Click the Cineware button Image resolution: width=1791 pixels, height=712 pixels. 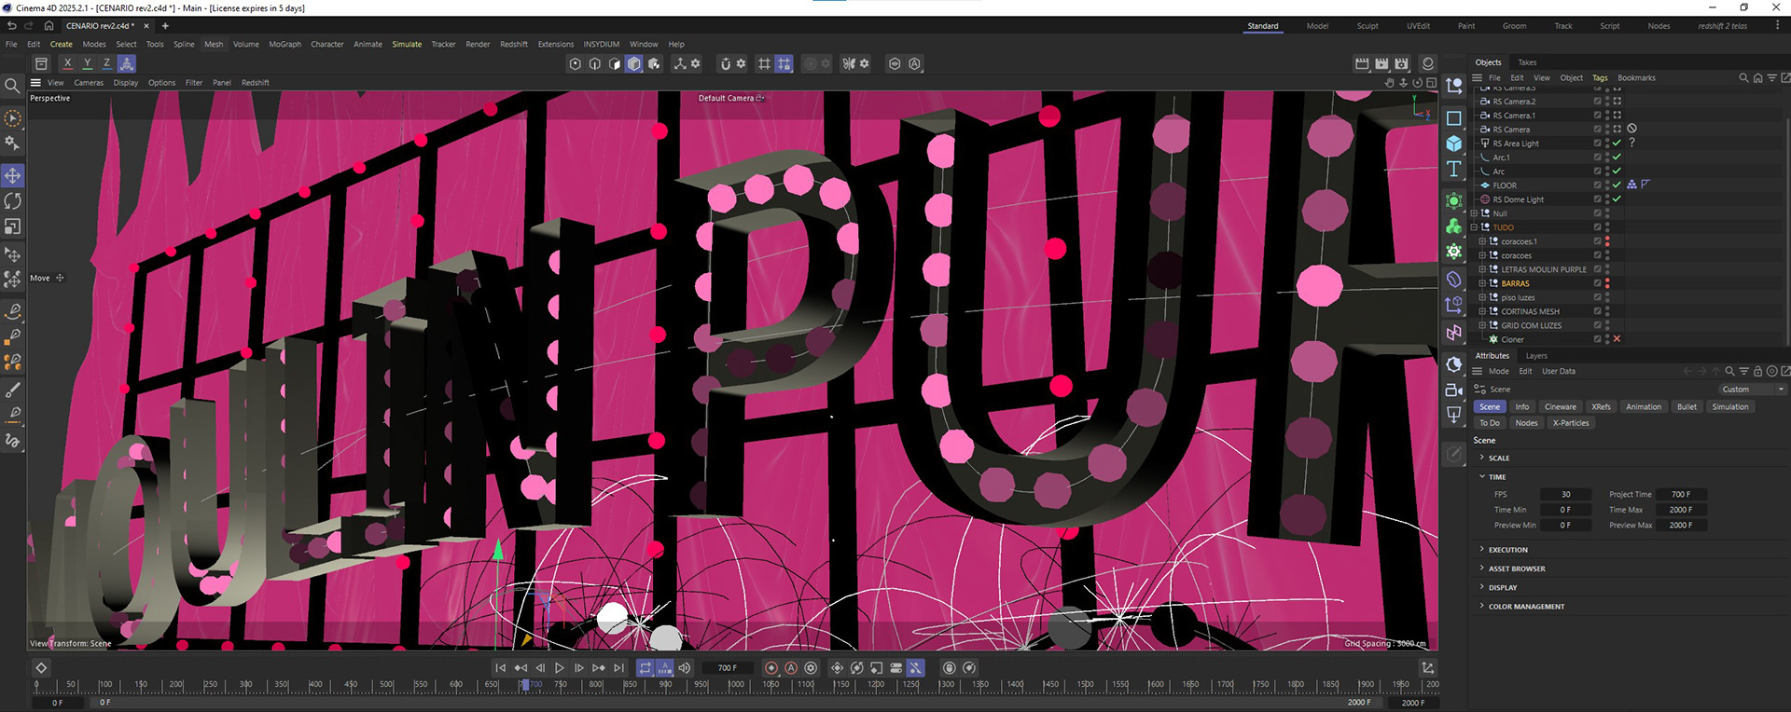(x=1560, y=407)
